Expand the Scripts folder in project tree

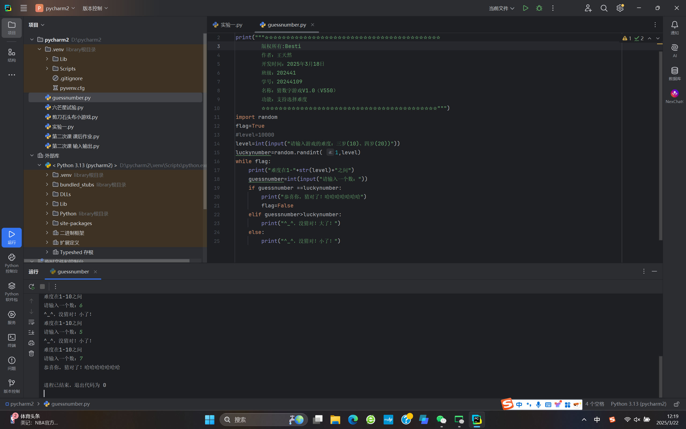click(x=47, y=69)
